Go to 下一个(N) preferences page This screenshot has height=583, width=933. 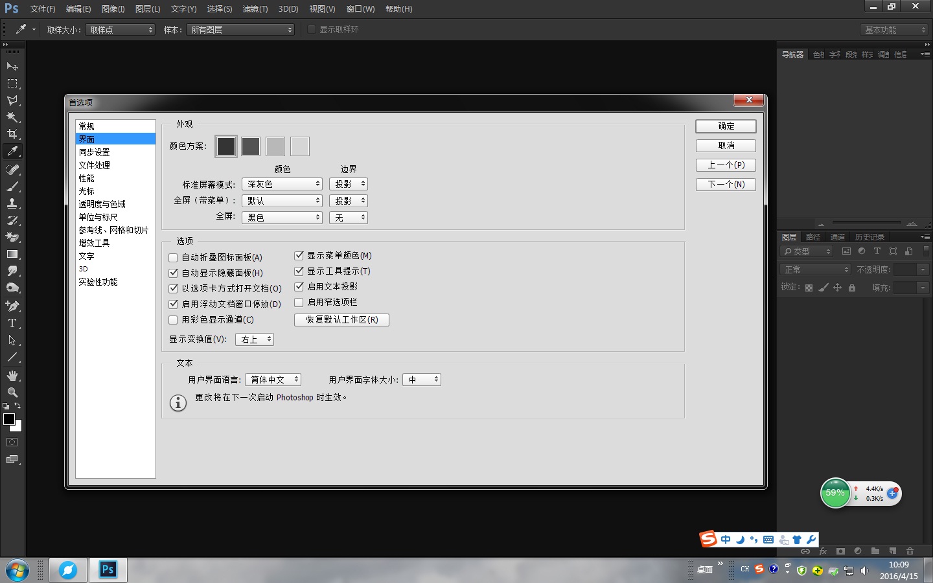(726, 185)
